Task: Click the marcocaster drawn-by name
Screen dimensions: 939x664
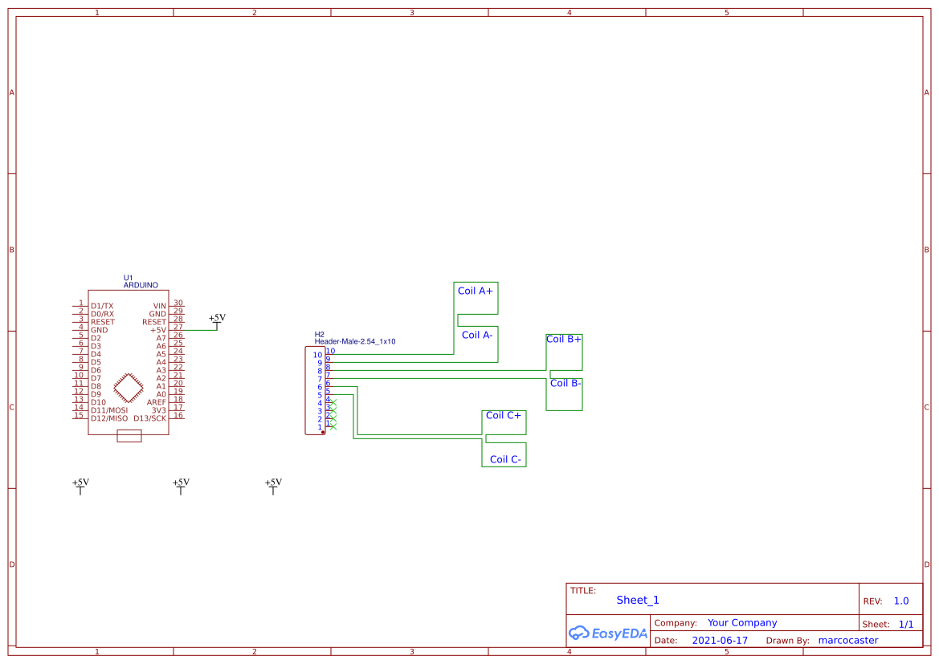Action: click(x=848, y=640)
